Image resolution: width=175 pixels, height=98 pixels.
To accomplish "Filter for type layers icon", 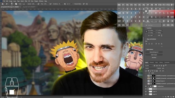I will pos(159,66).
